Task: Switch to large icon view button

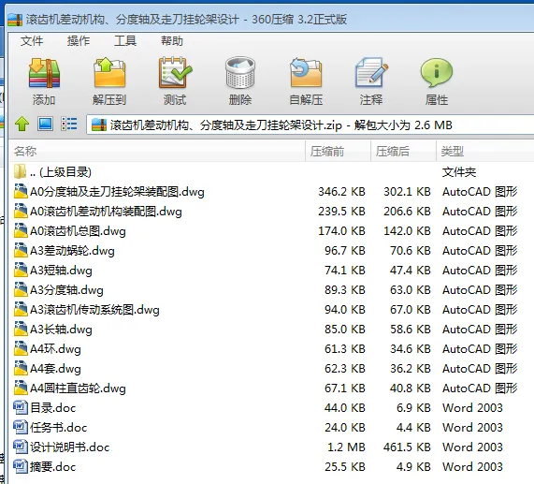Action: [45, 124]
